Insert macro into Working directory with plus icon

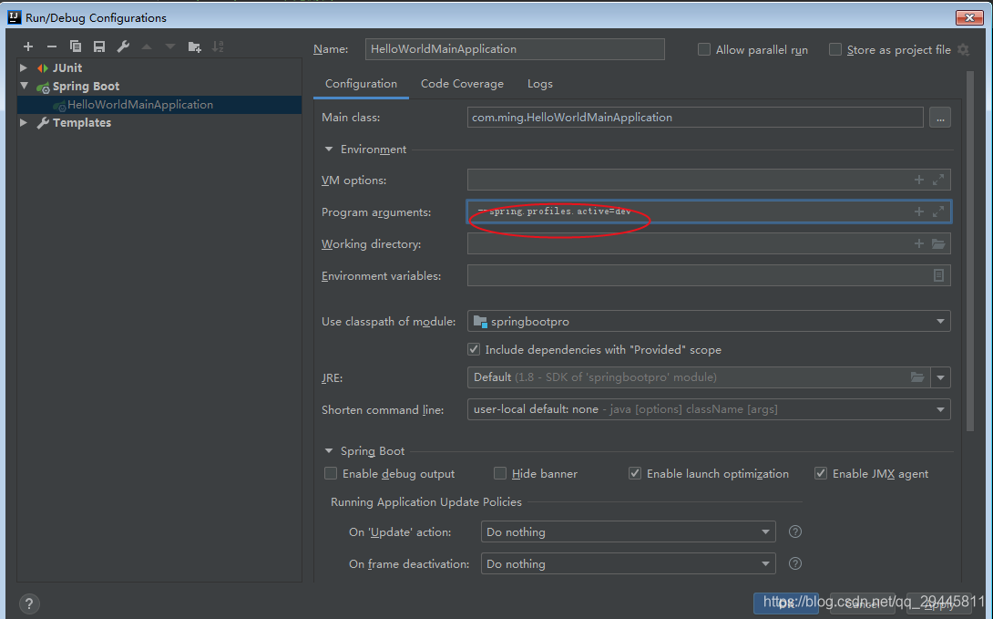pyautogui.click(x=919, y=243)
